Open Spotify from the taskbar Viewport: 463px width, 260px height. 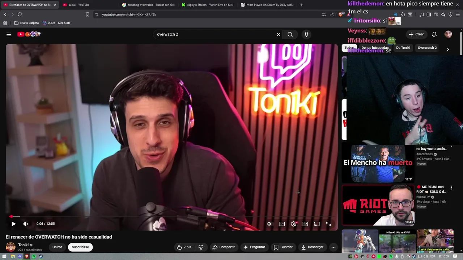click(34, 256)
